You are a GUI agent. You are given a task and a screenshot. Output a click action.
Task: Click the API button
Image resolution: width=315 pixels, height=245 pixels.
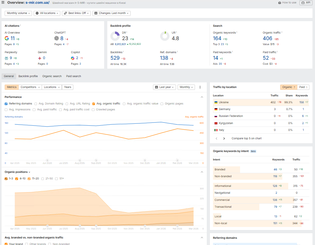coord(306,3)
